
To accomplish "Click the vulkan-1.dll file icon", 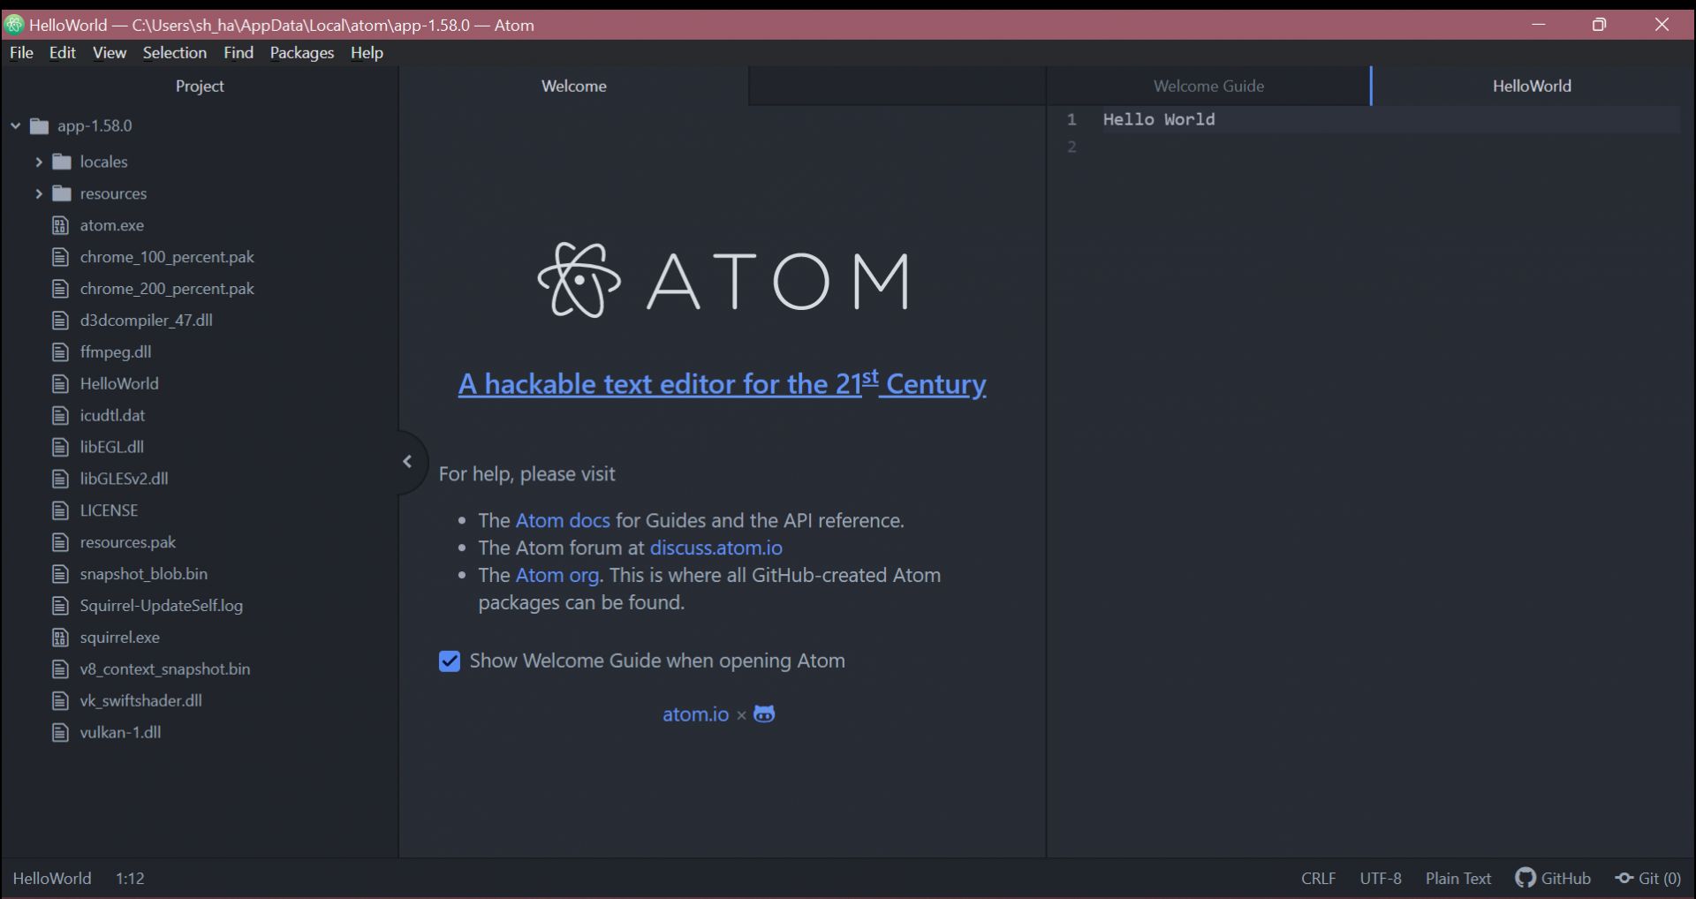I will (60, 732).
